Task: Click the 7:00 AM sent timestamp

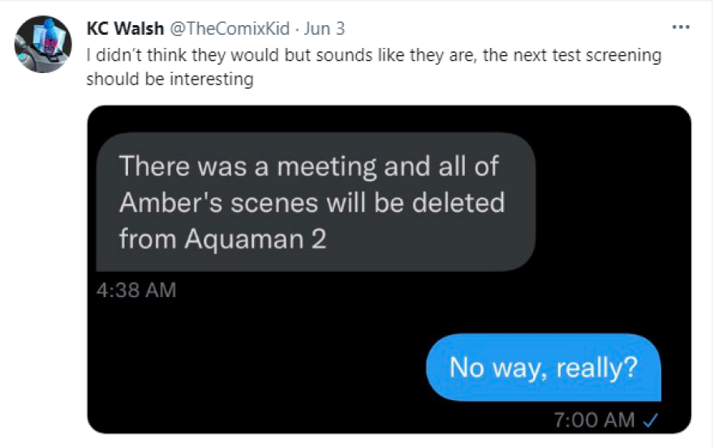Action: (594, 420)
